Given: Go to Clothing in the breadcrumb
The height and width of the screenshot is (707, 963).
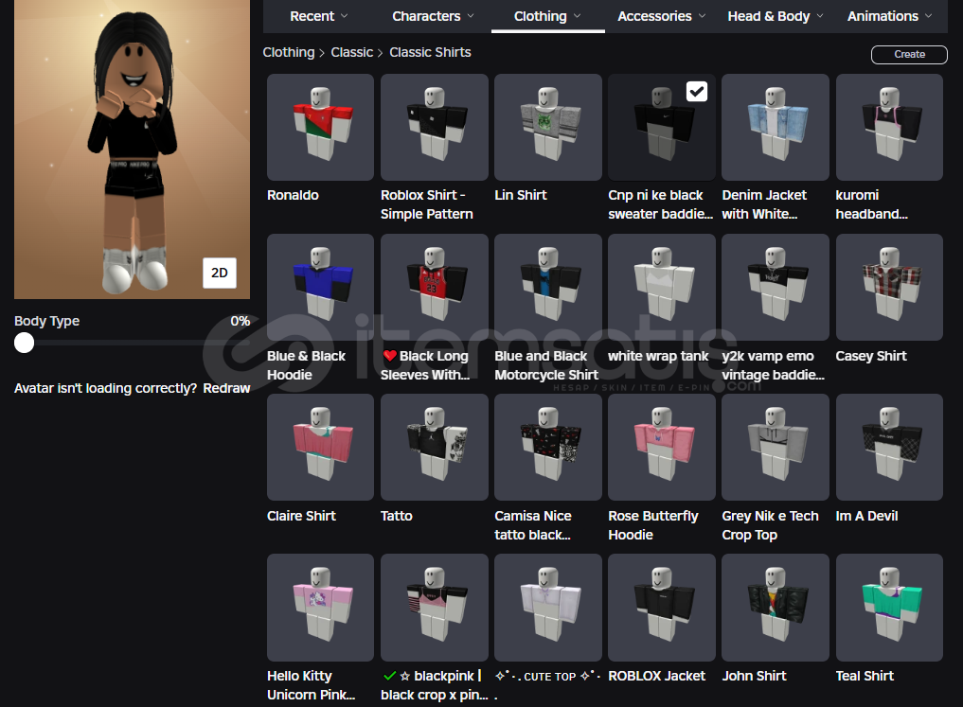Looking at the screenshot, I should tap(289, 53).
